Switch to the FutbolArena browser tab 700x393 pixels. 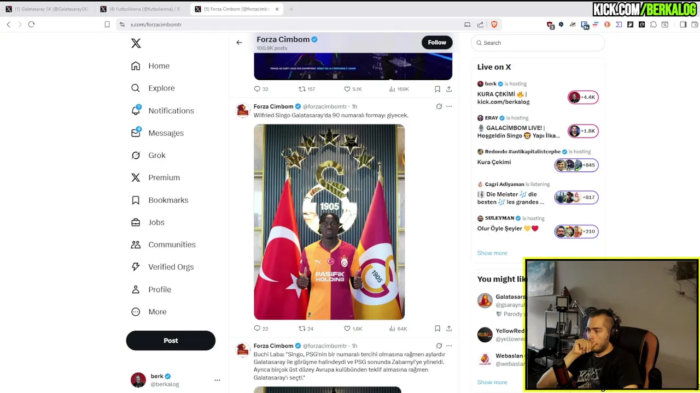(x=142, y=9)
